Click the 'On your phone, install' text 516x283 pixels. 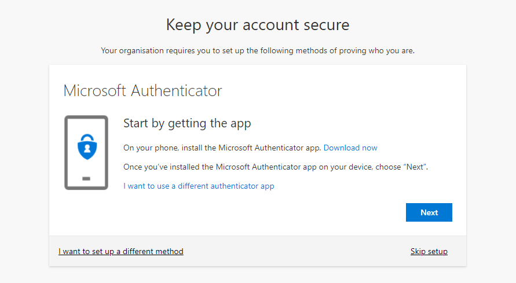pyautogui.click(x=222, y=148)
